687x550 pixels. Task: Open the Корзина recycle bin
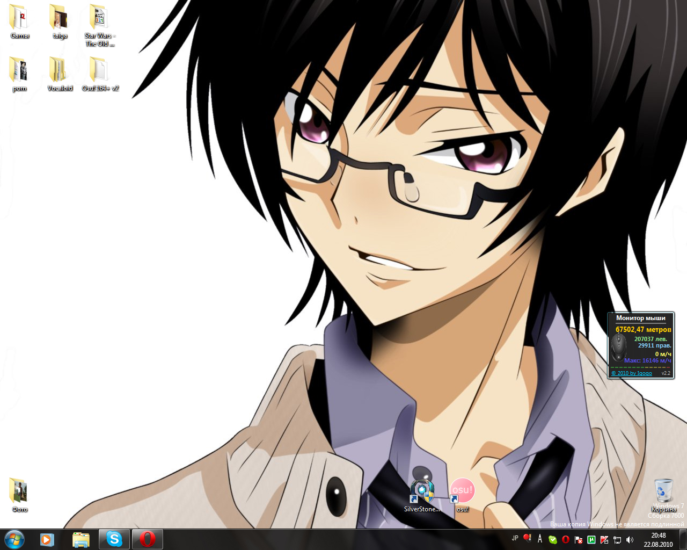click(x=663, y=491)
